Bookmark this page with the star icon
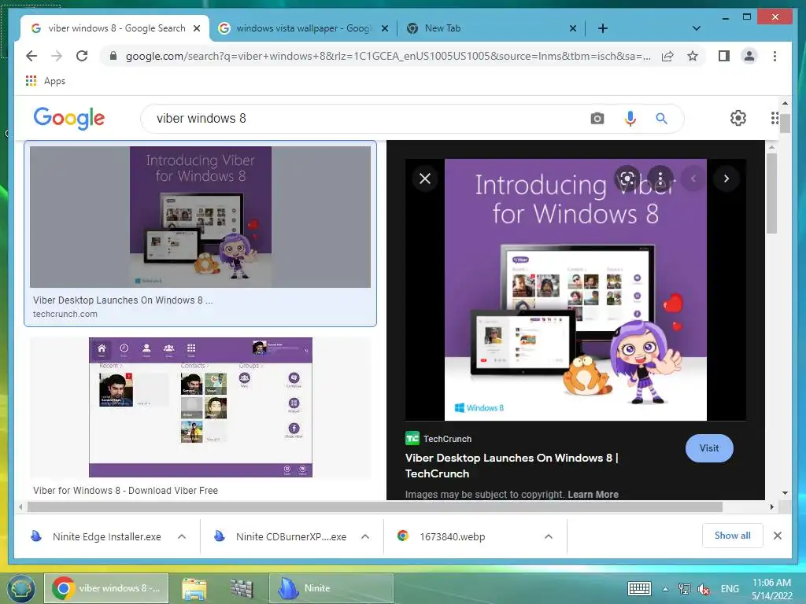Image resolution: width=806 pixels, height=604 pixels. click(693, 56)
